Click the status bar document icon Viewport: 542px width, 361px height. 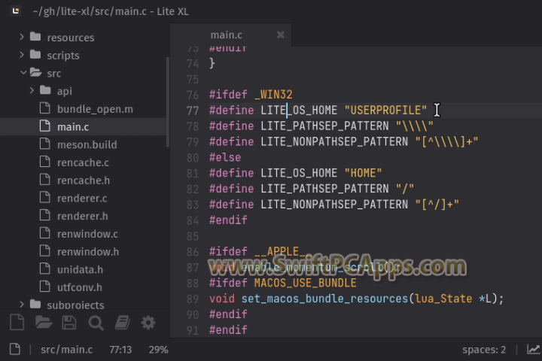coord(15,349)
